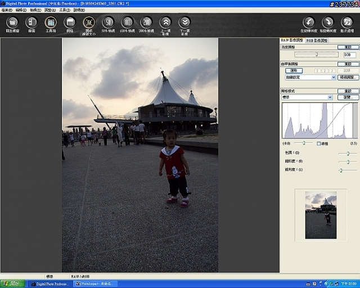Image resolution: width=360 pixels, height=288 pixels.
Task: Expand hidden system tray icons arrow
Action: click(326, 284)
